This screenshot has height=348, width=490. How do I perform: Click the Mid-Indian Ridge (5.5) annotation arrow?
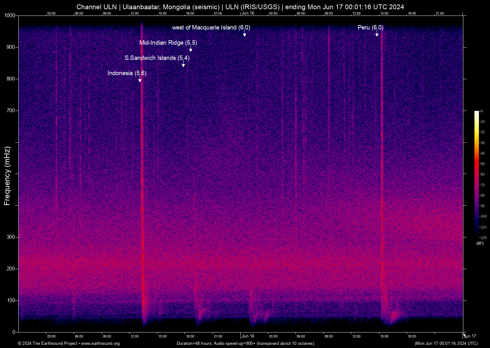pos(191,49)
